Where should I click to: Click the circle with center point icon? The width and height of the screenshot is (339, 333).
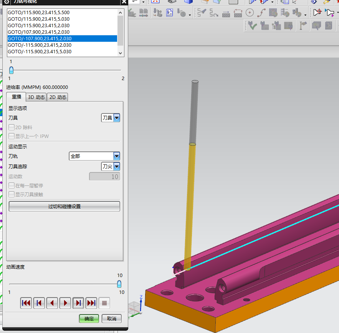point(250,13)
